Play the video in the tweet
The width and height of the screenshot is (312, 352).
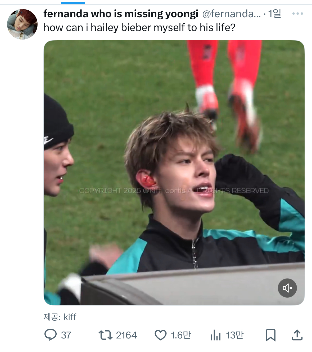click(174, 173)
